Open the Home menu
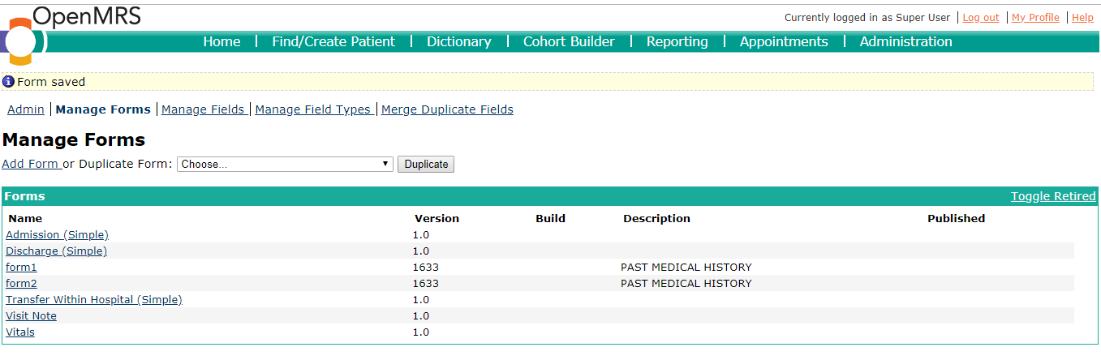Image resolution: width=1101 pixels, height=360 pixels. point(221,41)
